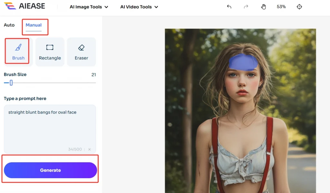The image size is (330, 193).
Task: Click the Brush Size slider handle
Action: coord(11,83)
